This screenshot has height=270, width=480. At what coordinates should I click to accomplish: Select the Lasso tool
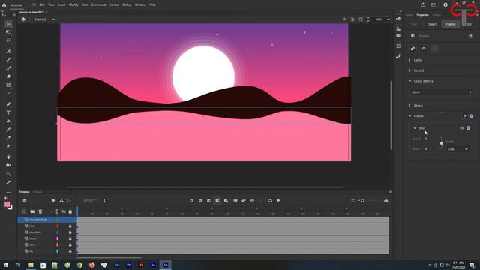[x=8, y=40]
